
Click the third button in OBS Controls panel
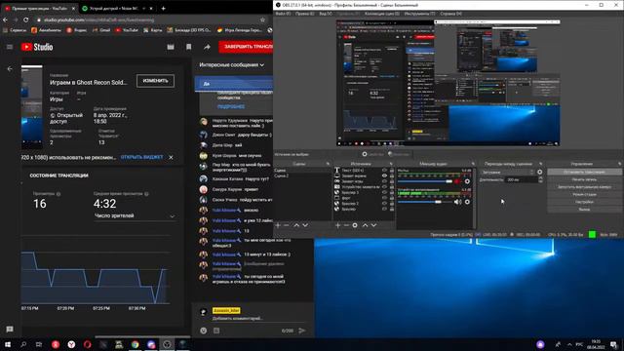coord(584,187)
